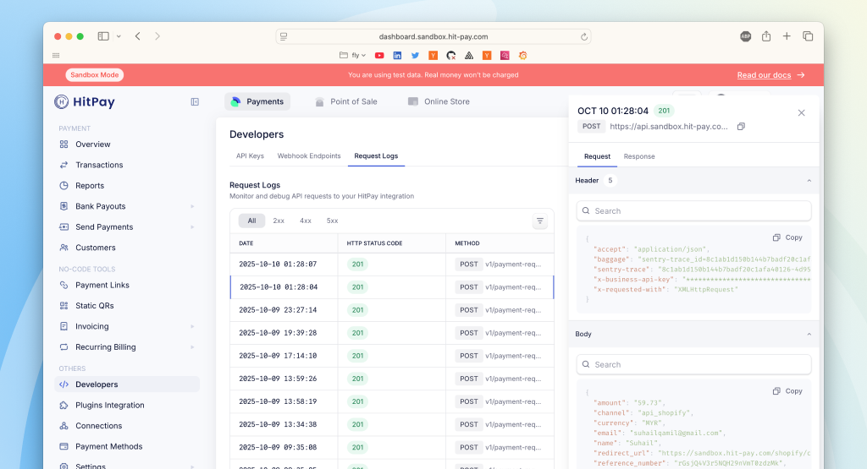Click the HitPay logo
This screenshot has height=469, width=867.
(x=85, y=101)
